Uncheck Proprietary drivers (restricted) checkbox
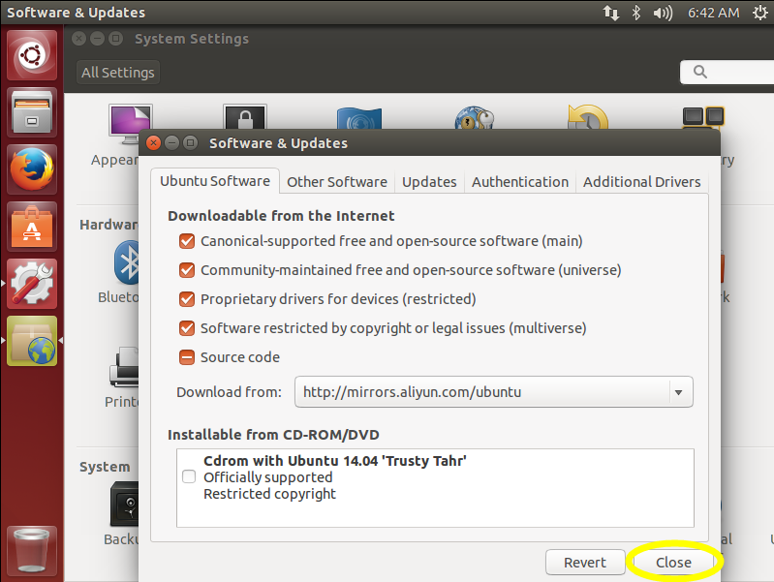 click(x=187, y=299)
